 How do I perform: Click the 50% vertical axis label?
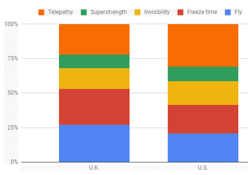pyautogui.click(x=13, y=93)
